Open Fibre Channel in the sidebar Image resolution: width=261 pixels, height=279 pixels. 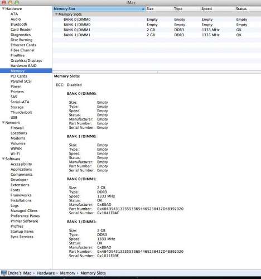point(22,50)
